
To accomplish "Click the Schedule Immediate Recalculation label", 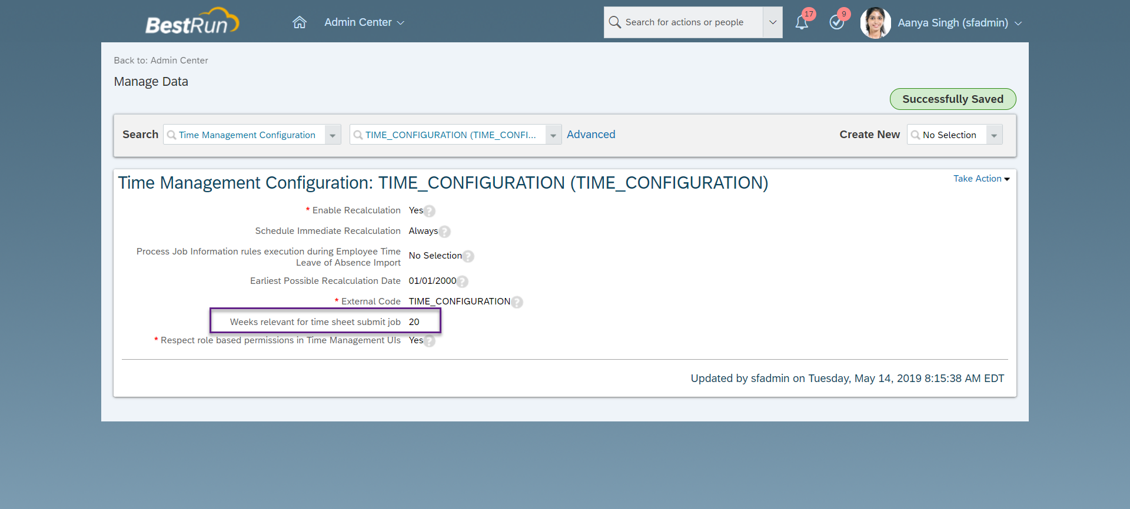I will (328, 231).
